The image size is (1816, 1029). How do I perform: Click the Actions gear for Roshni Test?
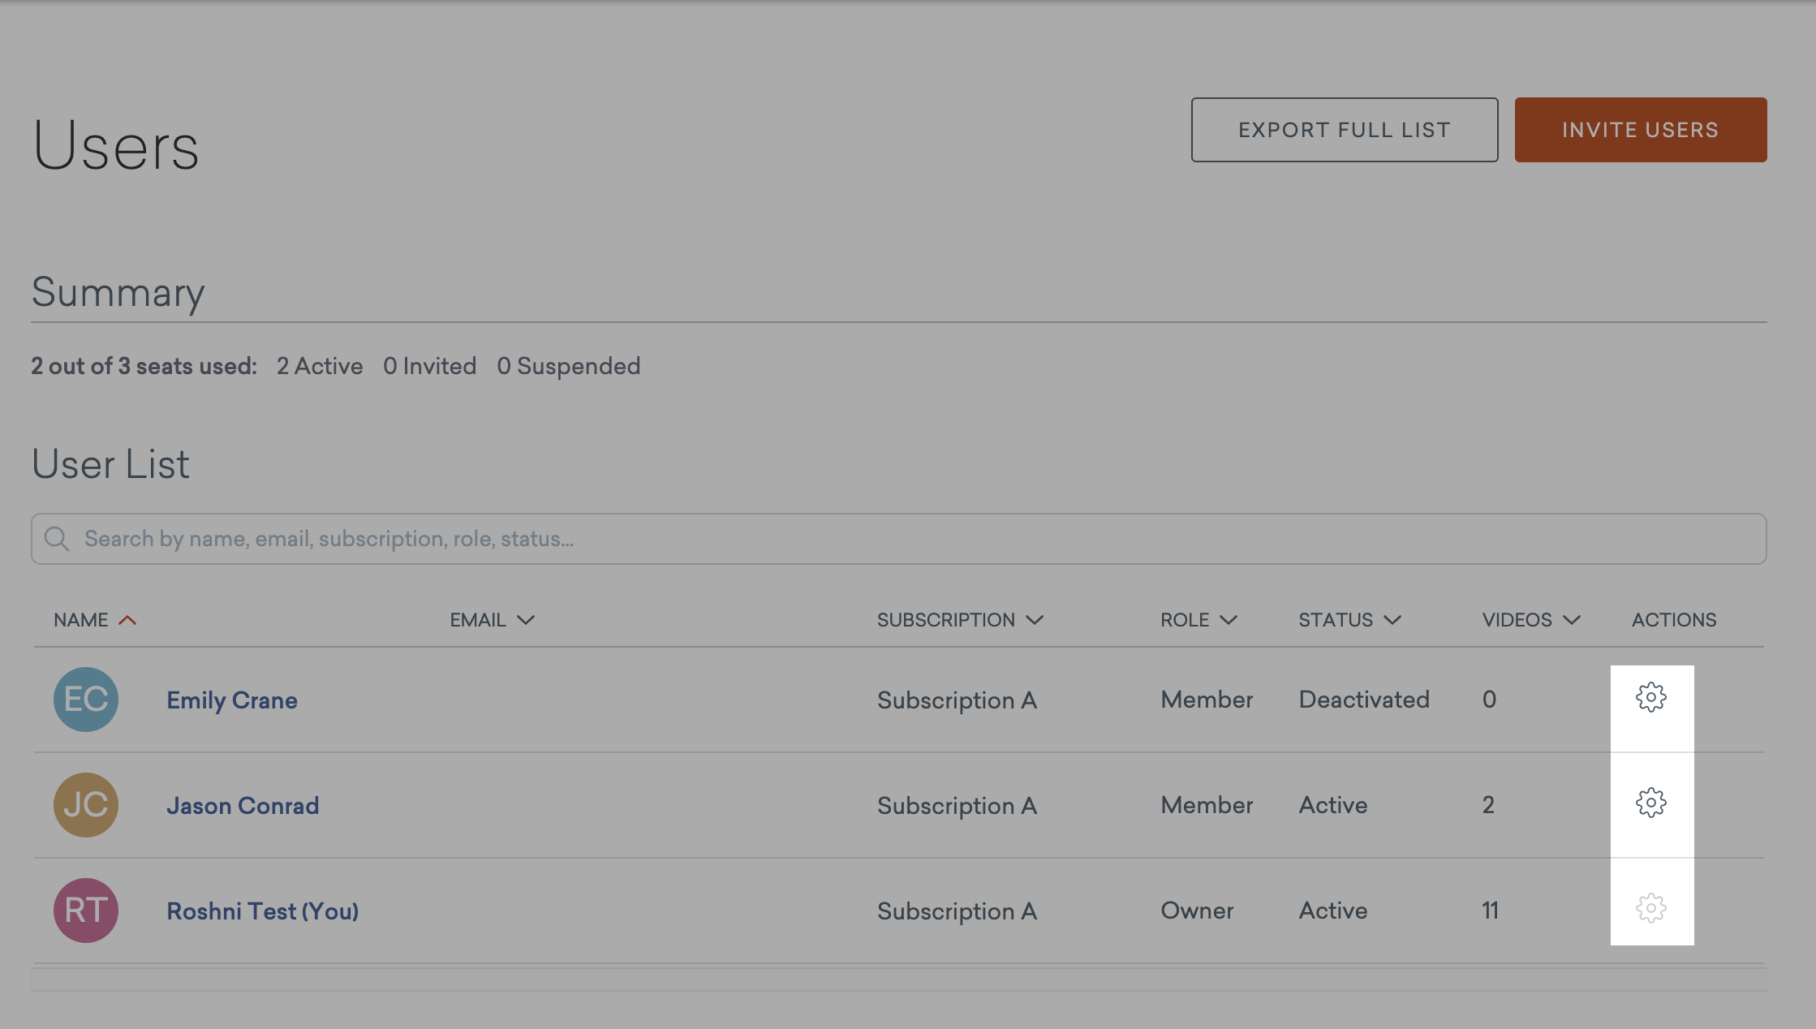[1651, 910]
